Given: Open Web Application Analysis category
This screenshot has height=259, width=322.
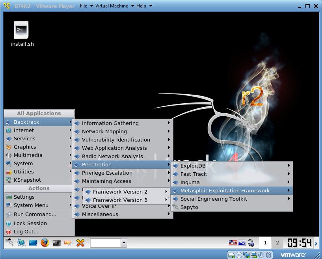Looking at the screenshot, I should [123, 148].
